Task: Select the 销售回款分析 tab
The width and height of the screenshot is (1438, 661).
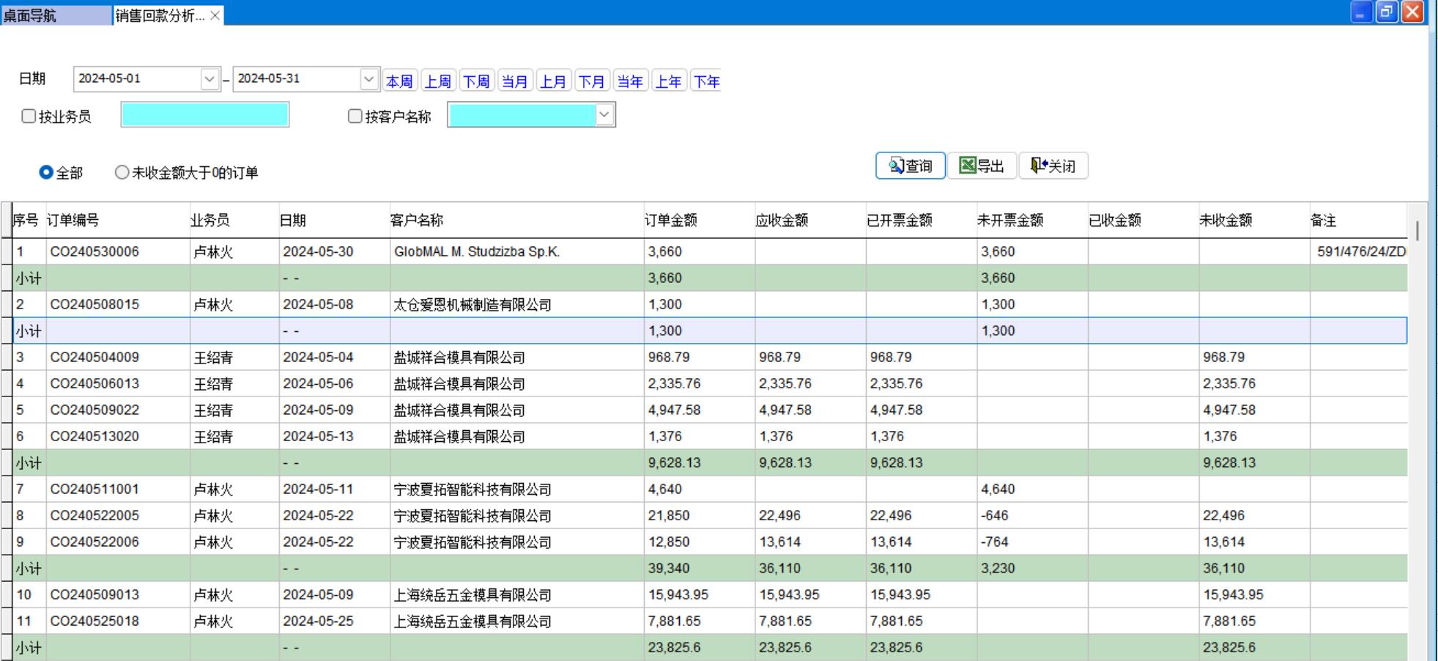Action: tap(160, 15)
